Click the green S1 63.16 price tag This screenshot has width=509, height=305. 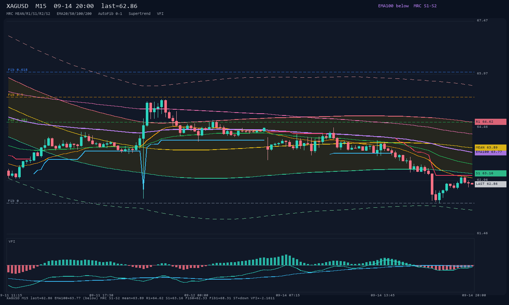click(490, 173)
